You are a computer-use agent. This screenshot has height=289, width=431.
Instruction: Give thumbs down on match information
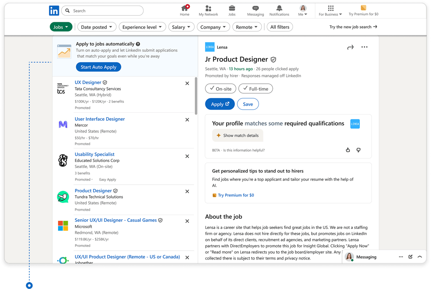click(x=359, y=150)
